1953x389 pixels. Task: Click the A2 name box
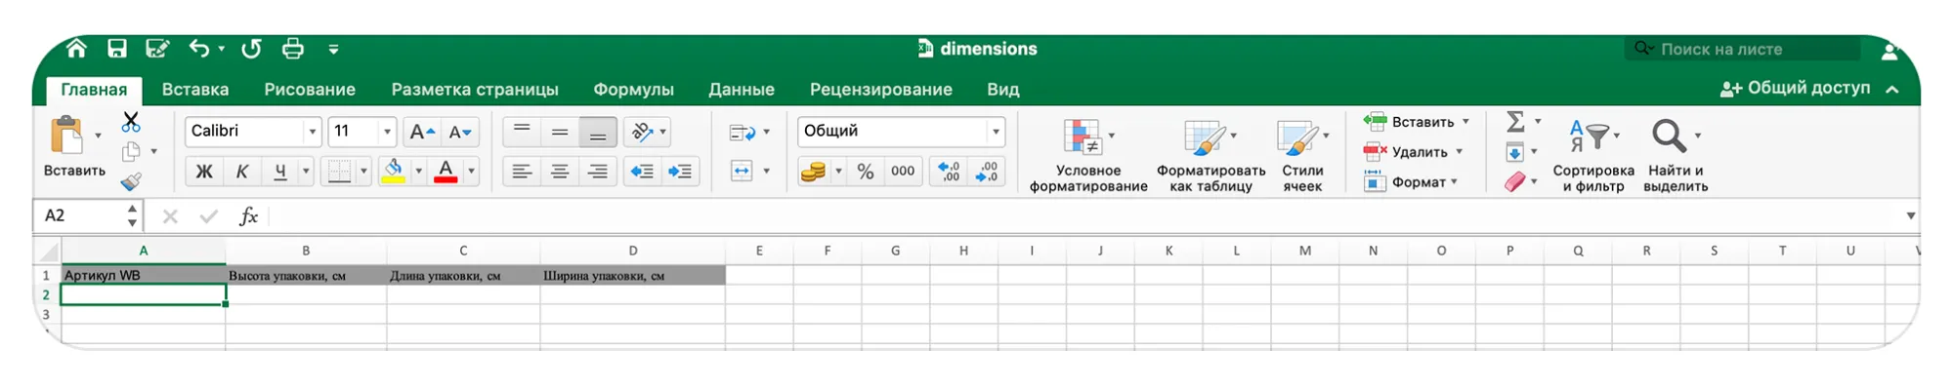point(86,215)
